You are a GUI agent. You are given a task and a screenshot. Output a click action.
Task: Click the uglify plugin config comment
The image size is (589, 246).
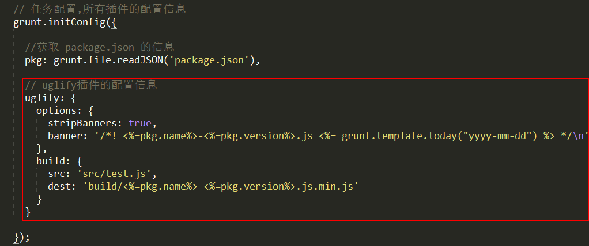pyautogui.click(x=90, y=85)
